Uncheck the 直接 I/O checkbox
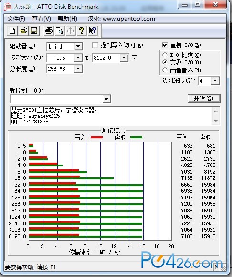This screenshot has width=232, height=277. pyautogui.click(x=165, y=45)
